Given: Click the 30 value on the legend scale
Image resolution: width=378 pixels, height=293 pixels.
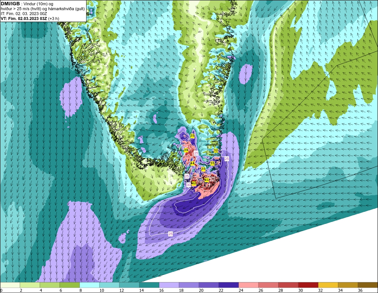Looking at the screenshot, I should tap(301, 290).
